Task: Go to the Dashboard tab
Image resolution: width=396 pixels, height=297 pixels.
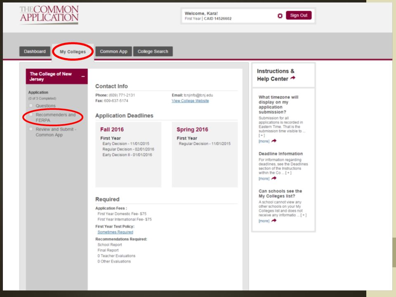Action: 35,52
